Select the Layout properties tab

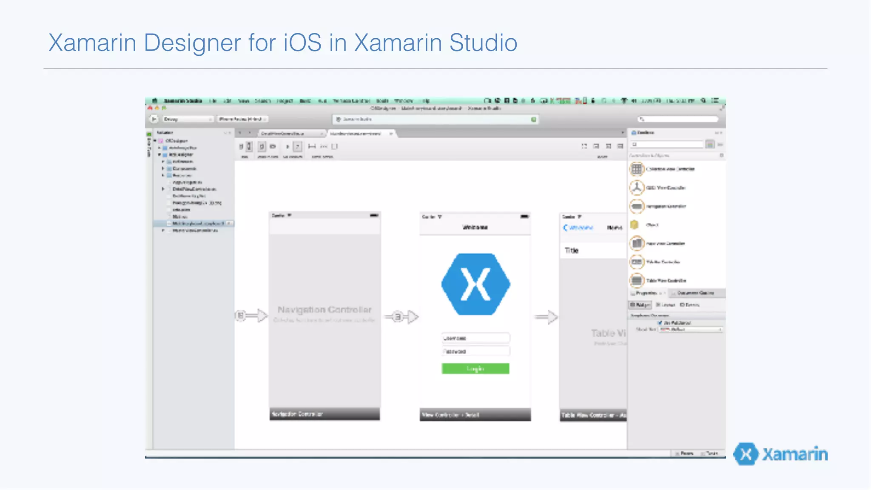pyautogui.click(x=666, y=305)
